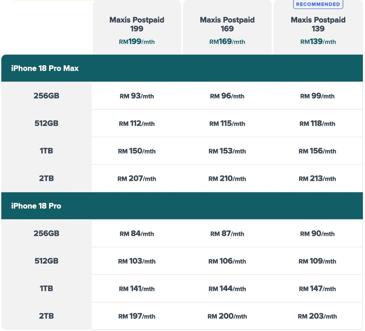Click the RM 213/mth price cell
This screenshot has height=331, width=365.
tap(317, 178)
